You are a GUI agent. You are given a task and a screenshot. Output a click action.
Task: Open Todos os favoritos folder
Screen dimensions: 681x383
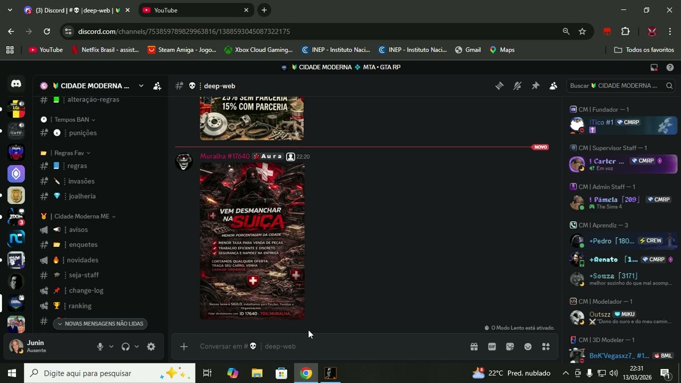coord(644,50)
